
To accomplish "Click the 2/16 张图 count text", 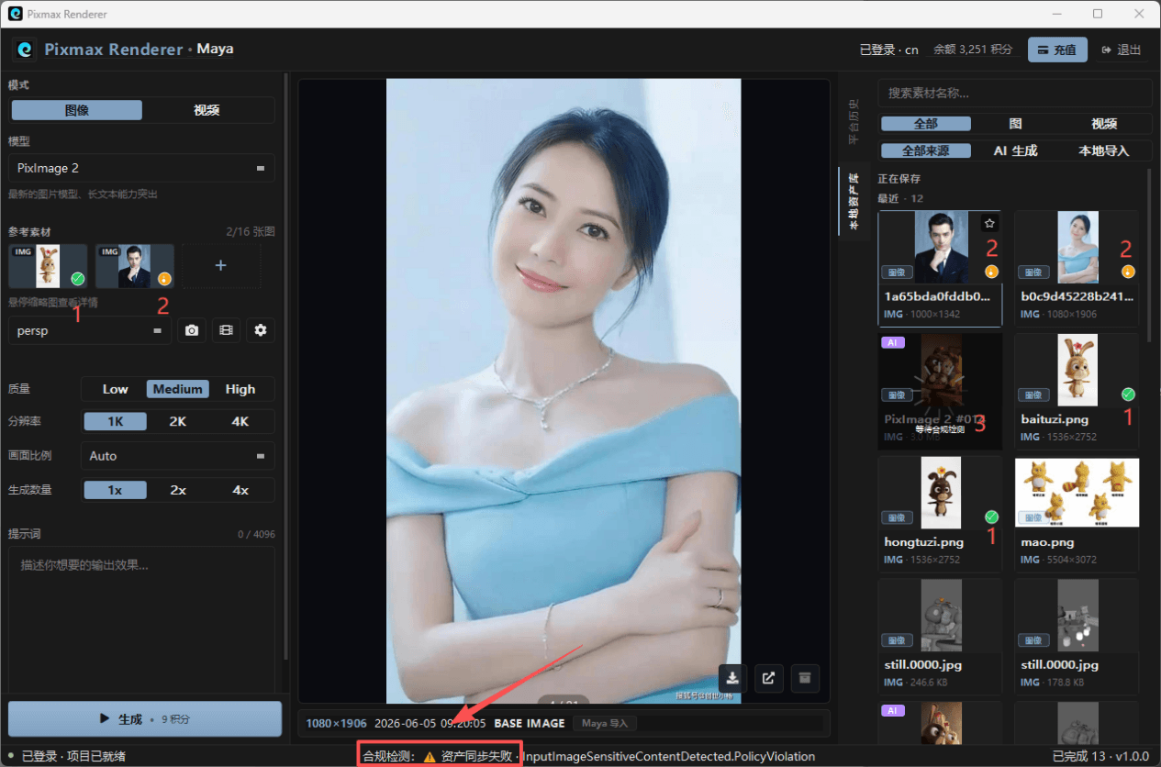I will pos(250,231).
